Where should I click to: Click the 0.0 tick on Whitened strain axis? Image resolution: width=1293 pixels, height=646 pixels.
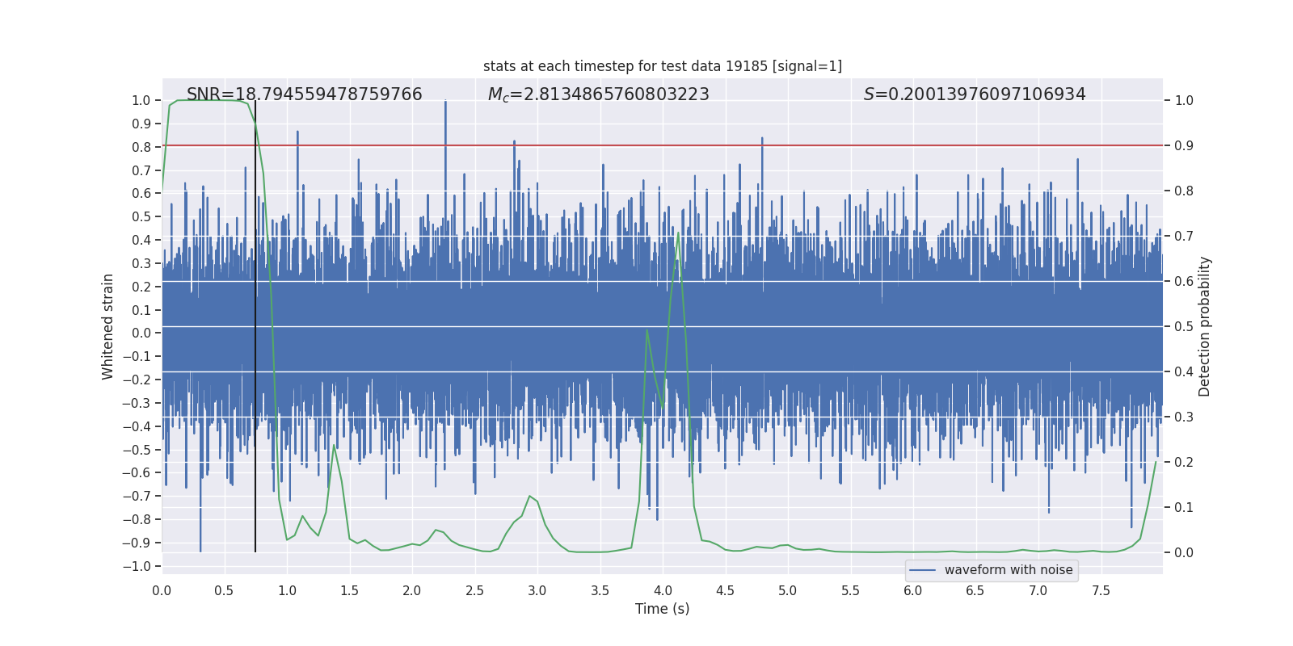pyautogui.click(x=141, y=333)
